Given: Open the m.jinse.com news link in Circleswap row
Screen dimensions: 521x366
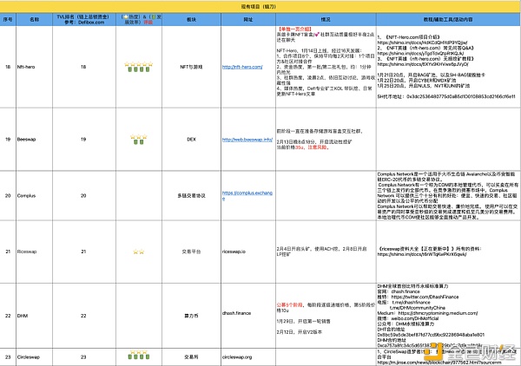Looking at the screenshot, I should [x=439, y=363].
